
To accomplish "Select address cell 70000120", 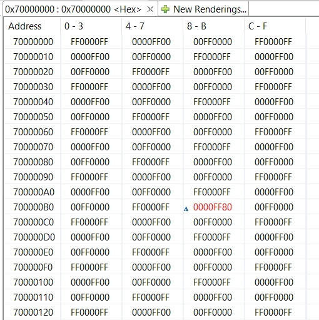I will pyautogui.click(x=33, y=312).
